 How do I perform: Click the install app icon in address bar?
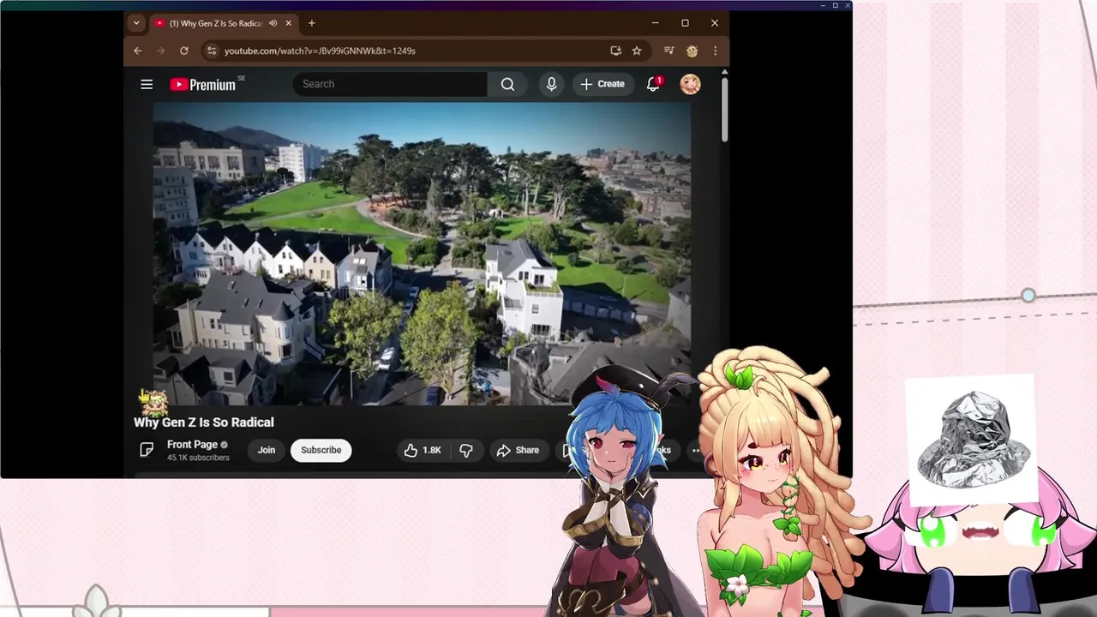[615, 51]
